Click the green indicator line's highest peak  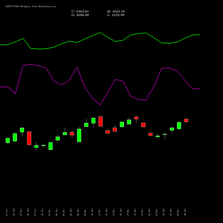coord(100,33)
